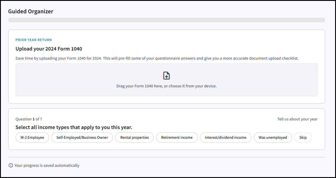Select Self-Employed/Business Owner income type

(x=82, y=137)
